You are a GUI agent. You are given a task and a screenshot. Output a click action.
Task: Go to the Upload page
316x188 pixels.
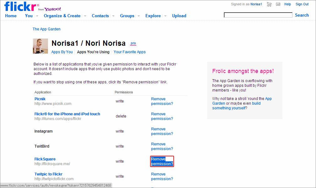[179, 16]
